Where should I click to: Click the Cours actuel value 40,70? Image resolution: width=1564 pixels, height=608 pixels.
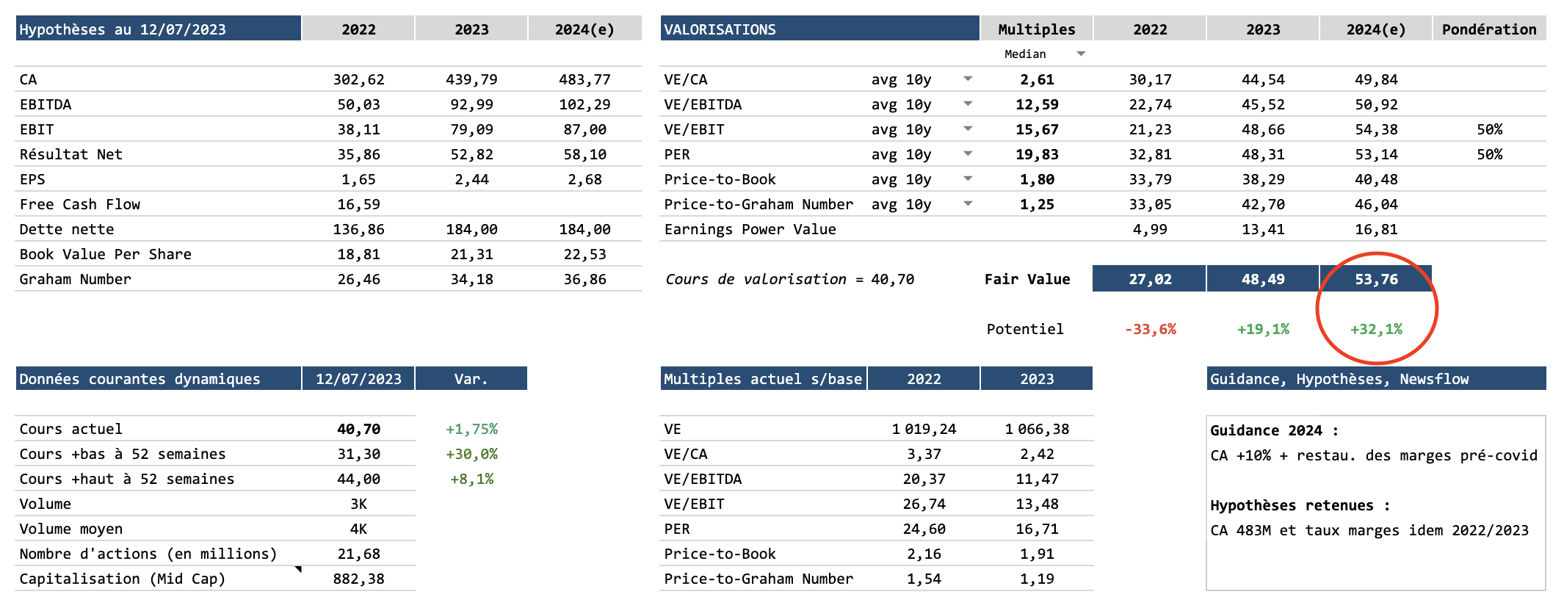(358, 429)
